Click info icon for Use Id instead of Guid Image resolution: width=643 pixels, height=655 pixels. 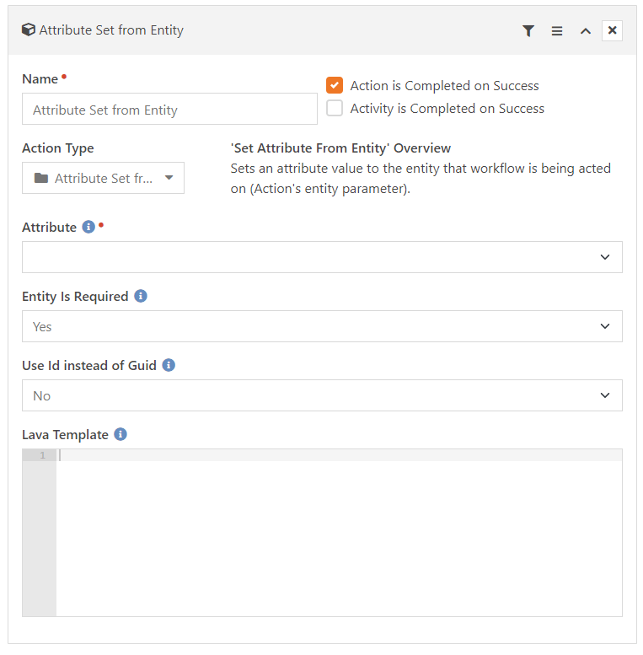tap(169, 365)
